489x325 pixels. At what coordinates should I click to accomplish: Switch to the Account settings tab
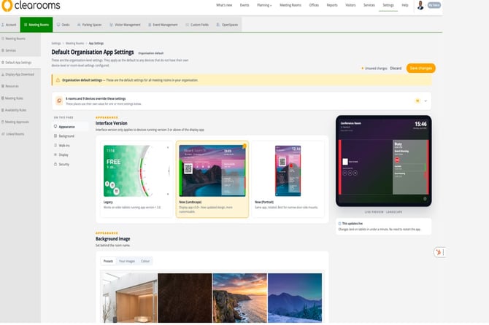9,25
